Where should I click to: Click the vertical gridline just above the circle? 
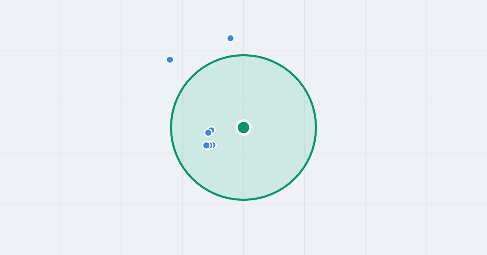(x=243, y=26)
